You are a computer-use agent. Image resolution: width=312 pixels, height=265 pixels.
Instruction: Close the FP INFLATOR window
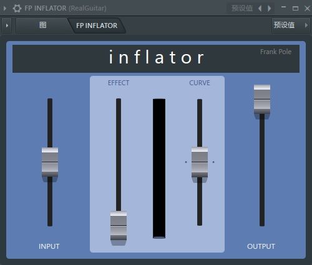(x=307, y=8)
